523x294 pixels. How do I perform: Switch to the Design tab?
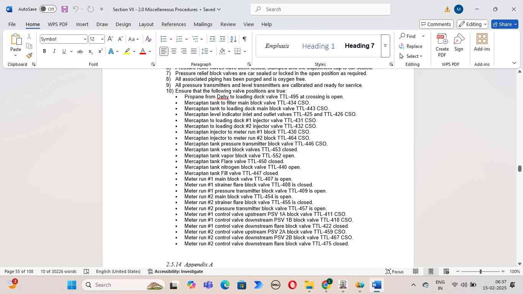[x=123, y=24]
